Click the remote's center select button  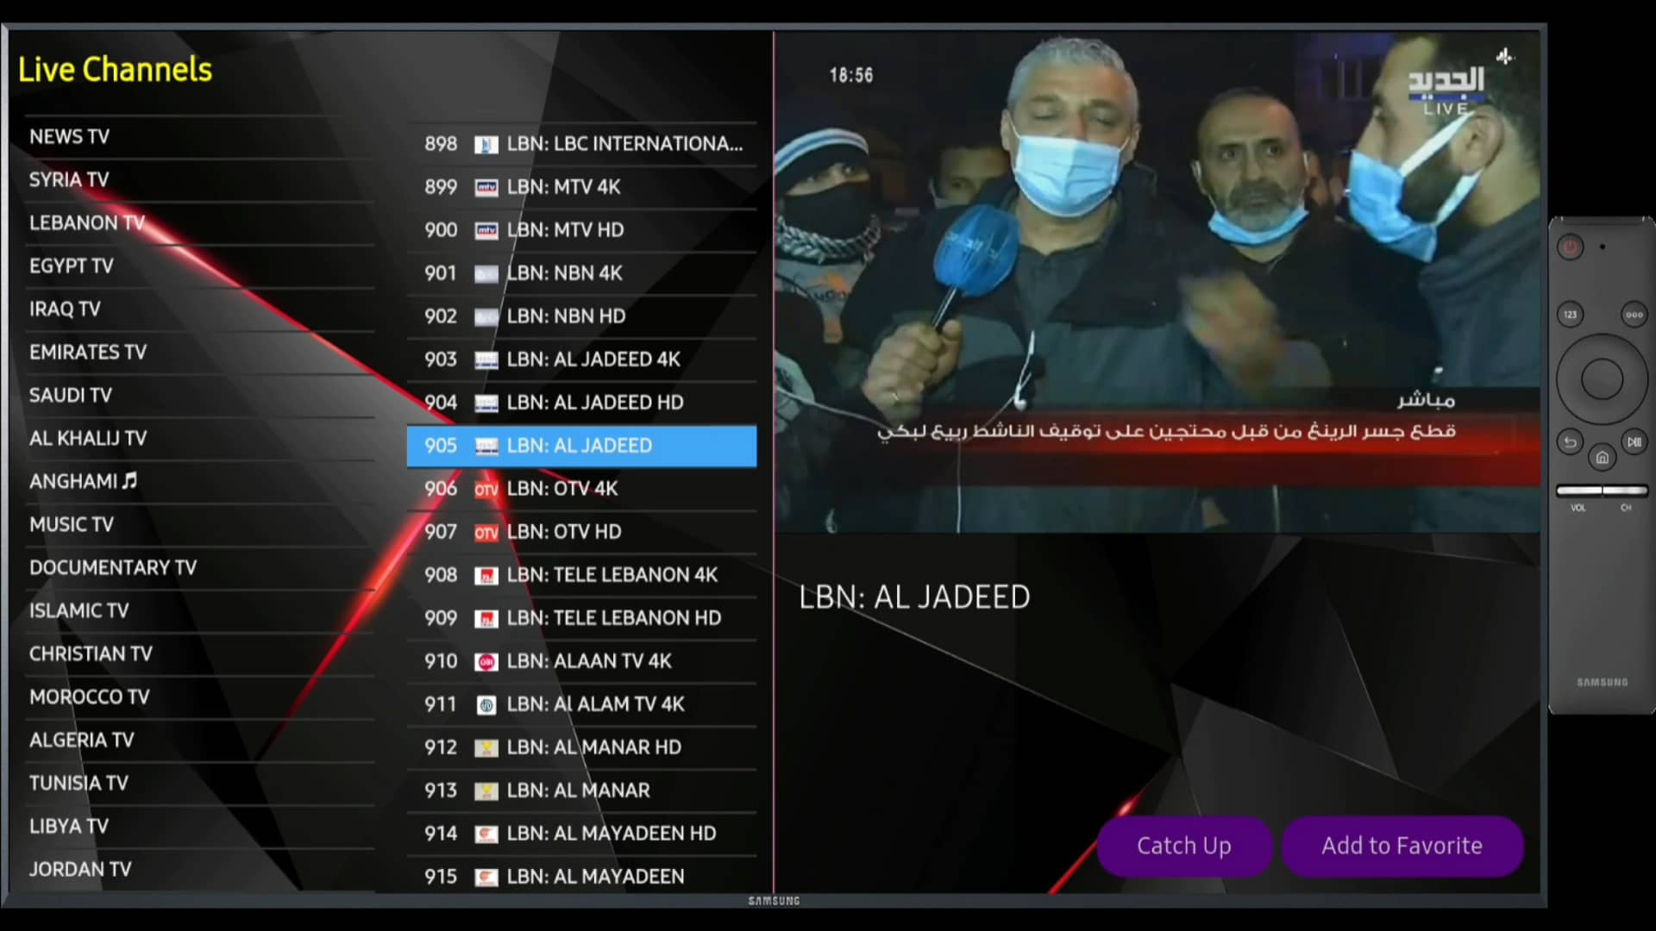pos(1602,379)
